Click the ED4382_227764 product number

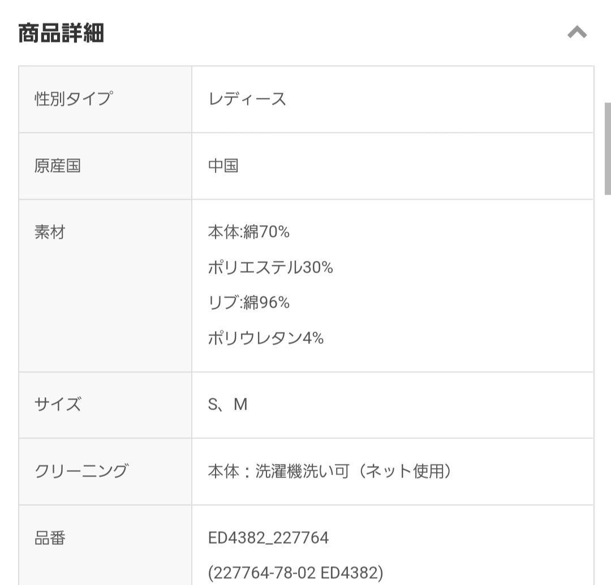[x=269, y=538]
